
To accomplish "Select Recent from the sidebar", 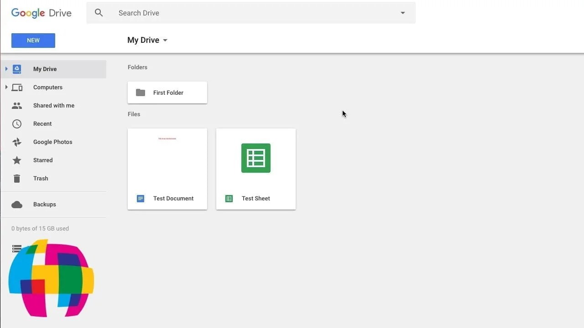I will tap(42, 123).
